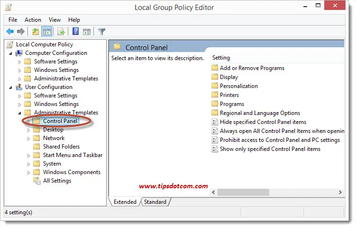The image size is (356, 228).
Task: Click the Export List toolbar icon
Action: pyautogui.click(x=61, y=32)
